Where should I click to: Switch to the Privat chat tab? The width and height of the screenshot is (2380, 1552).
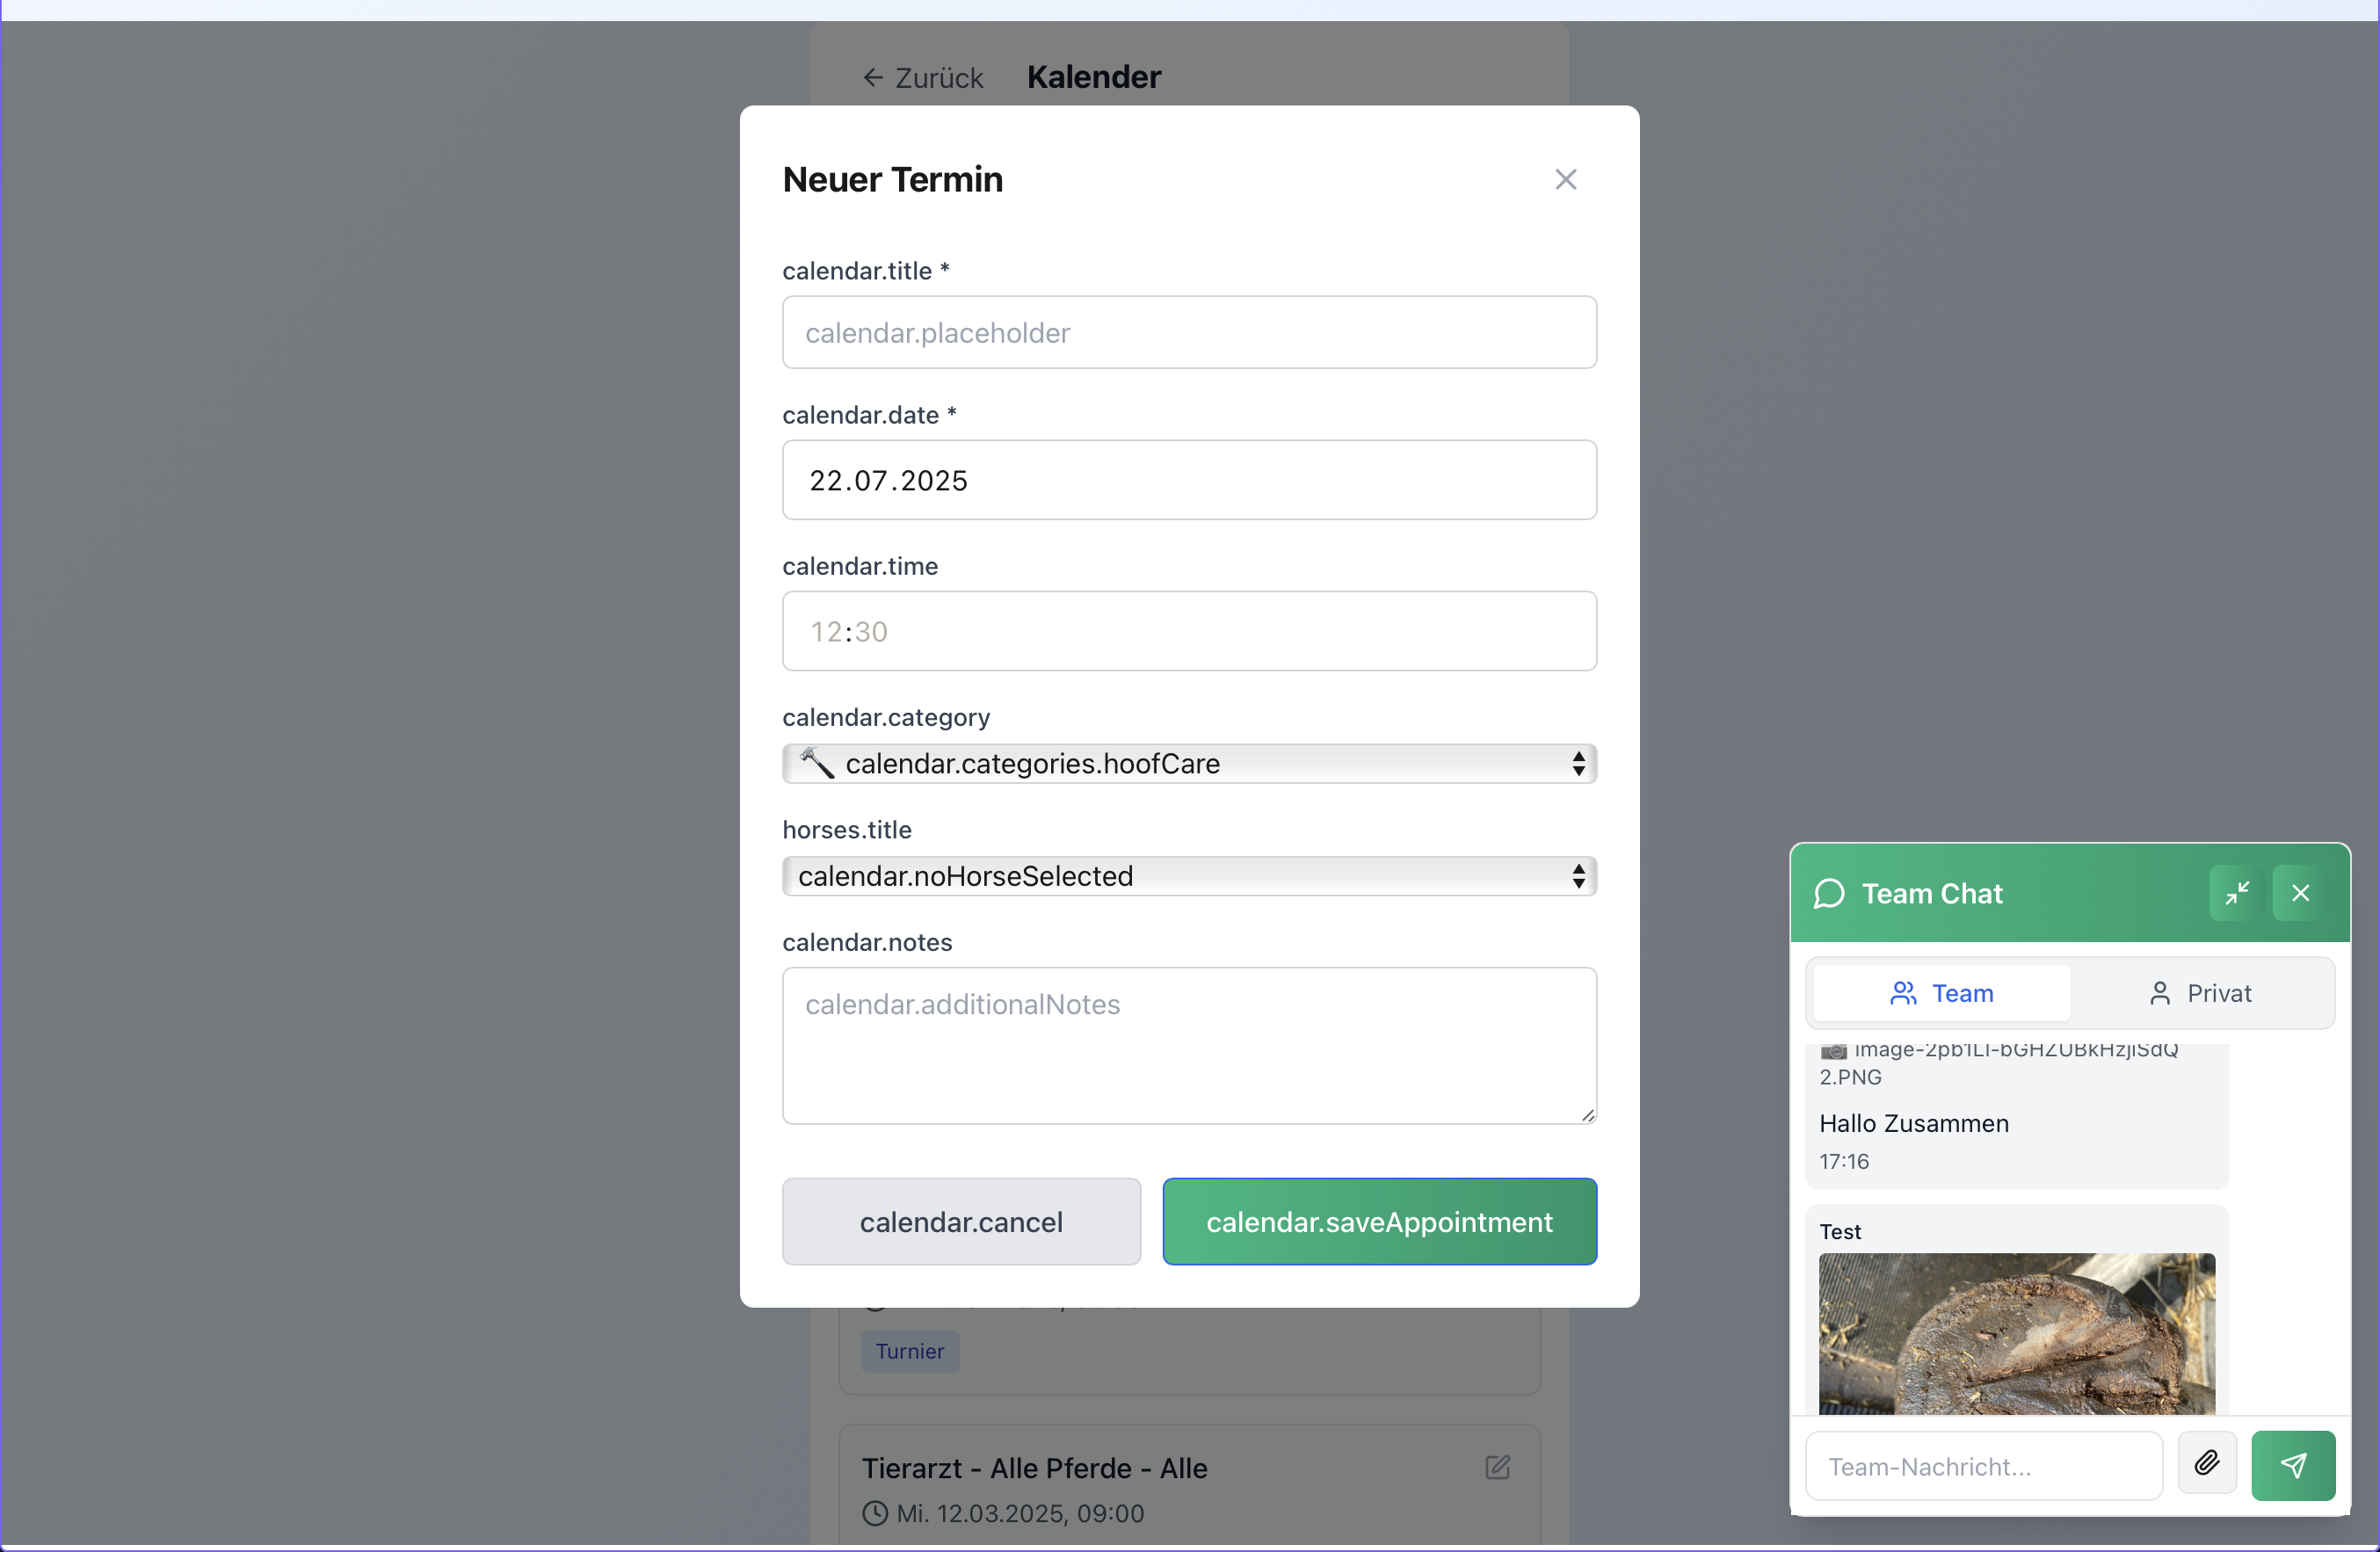(x=2200, y=993)
